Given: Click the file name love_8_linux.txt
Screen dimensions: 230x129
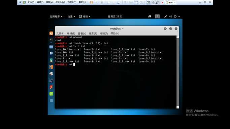Looking at the screenshot, I should (151, 52).
